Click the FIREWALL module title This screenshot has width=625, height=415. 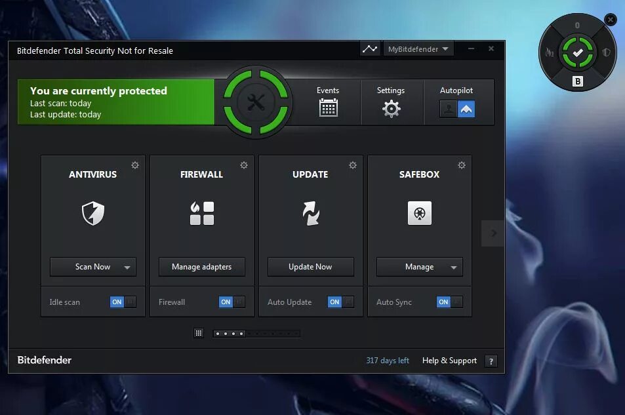tap(202, 174)
